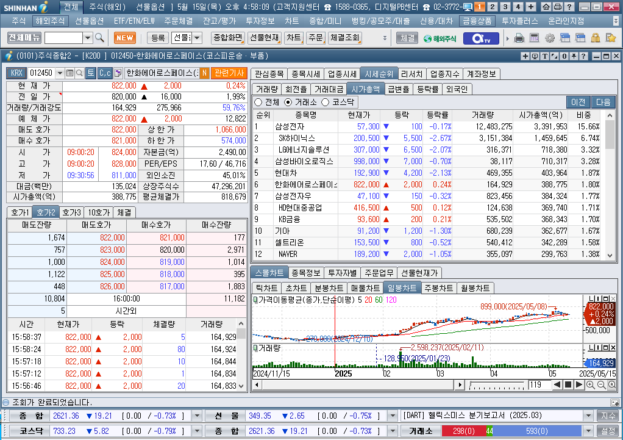Open the favorites star icon

[x=611, y=38]
